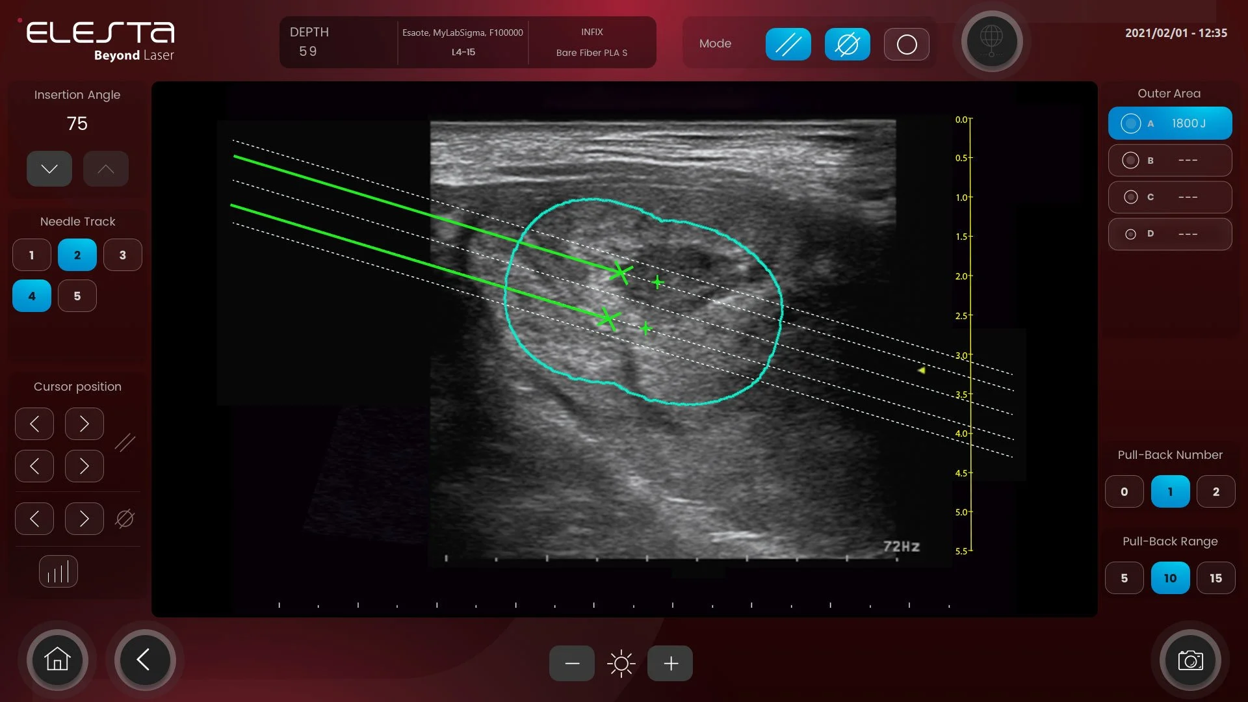Screen dimensions: 1248x702
Task: Set Pull-Back Range to 15
Action: [1215, 578]
